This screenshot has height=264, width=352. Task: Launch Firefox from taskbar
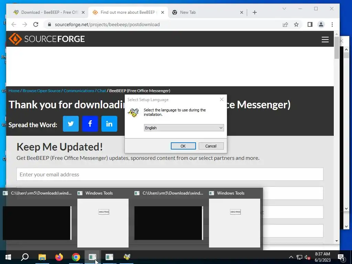point(59,257)
